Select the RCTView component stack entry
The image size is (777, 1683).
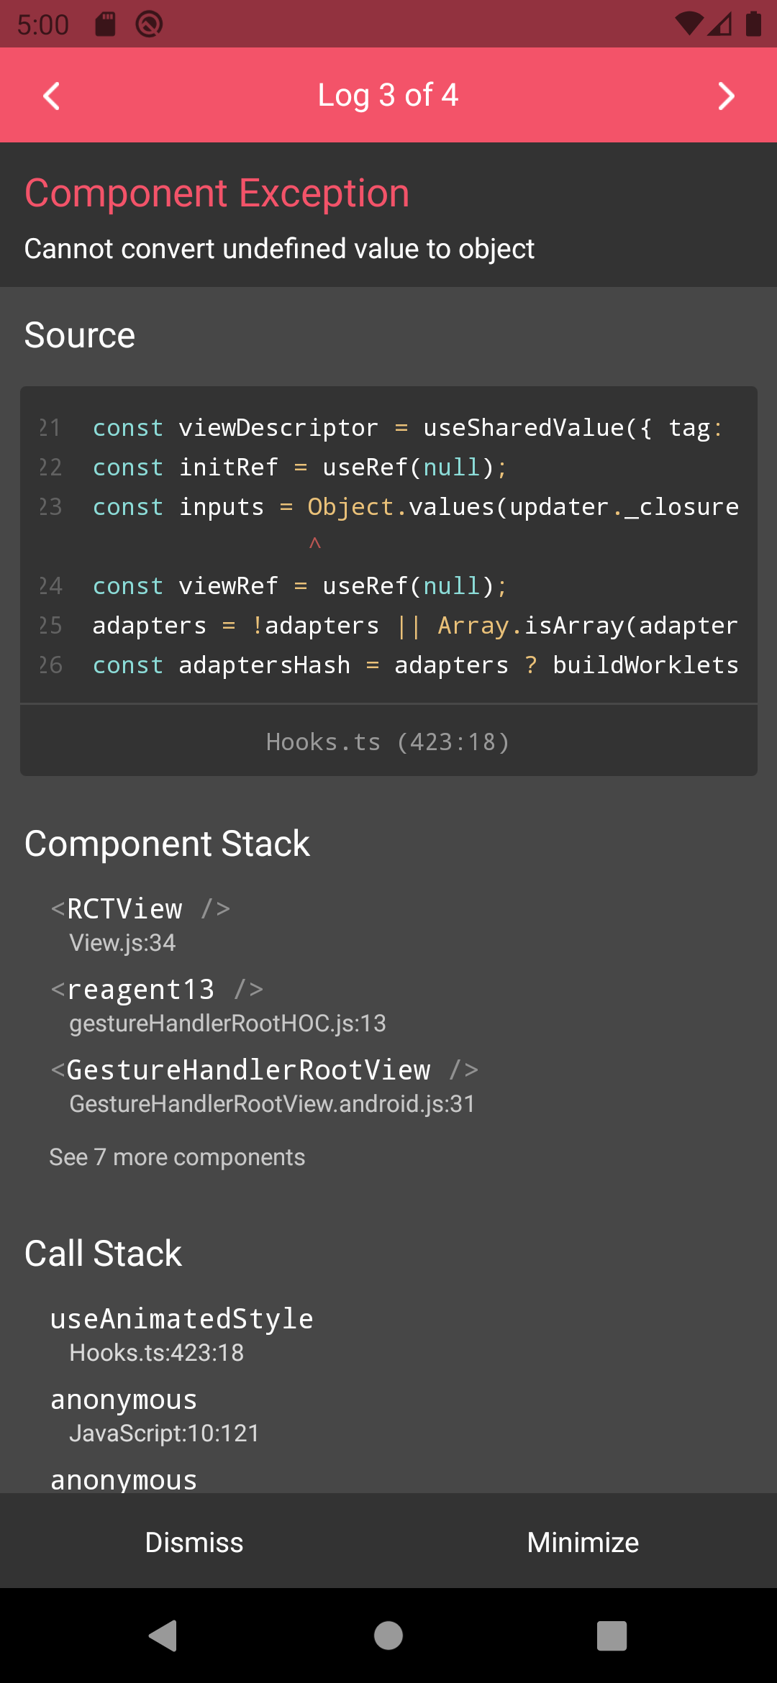pyautogui.click(x=388, y=924)
